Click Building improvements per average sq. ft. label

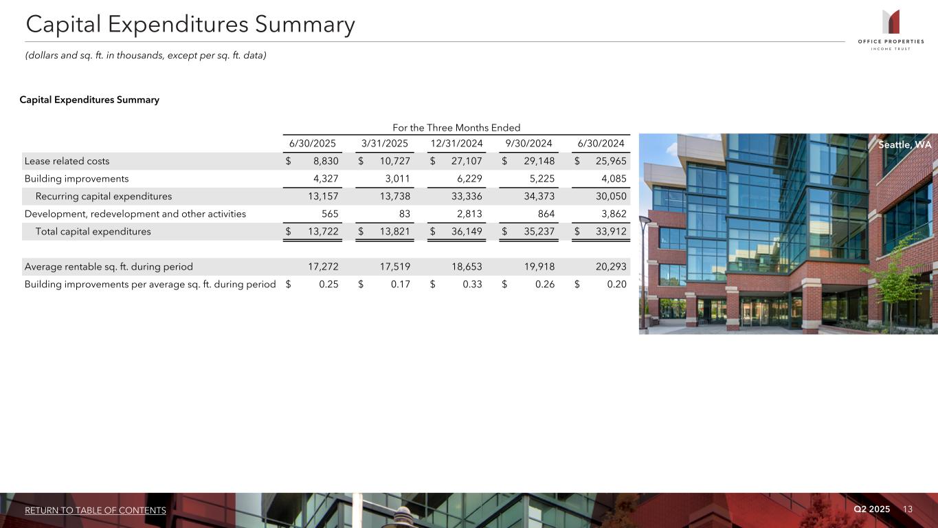150,284
